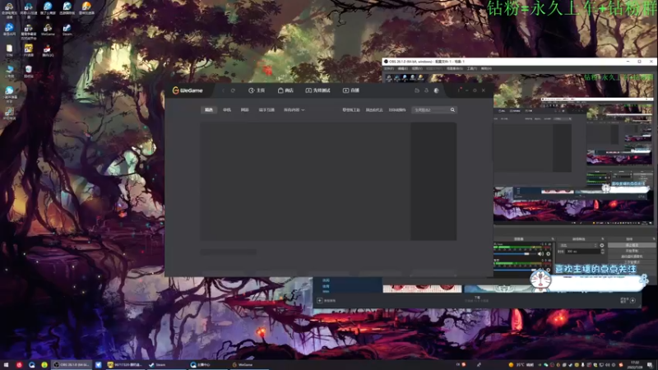
Task: Open the first link left of WeGame search box
Action: pyautogui.click(x=351, y=110)
